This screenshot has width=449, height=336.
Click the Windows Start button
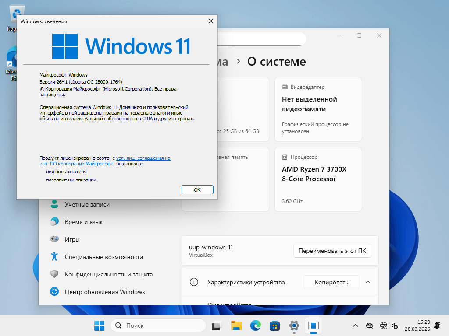99,325
